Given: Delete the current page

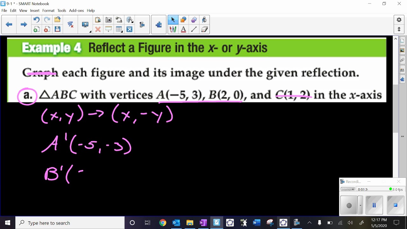Looking at the screenshot, I should click(47, 29).
